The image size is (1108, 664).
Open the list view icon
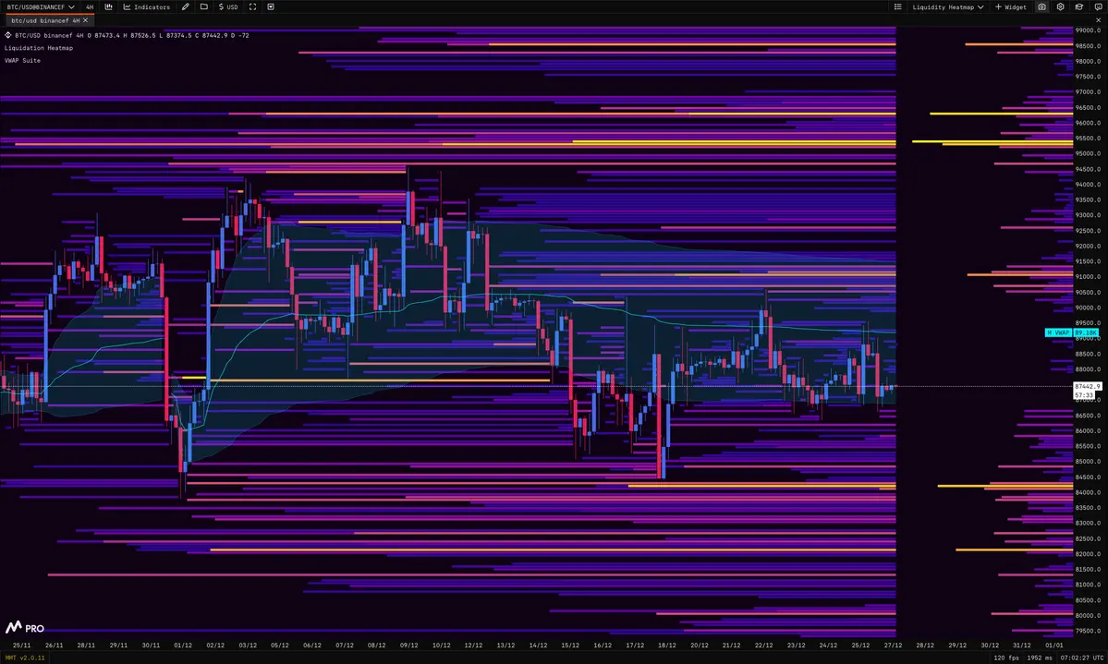coord(898,7)
